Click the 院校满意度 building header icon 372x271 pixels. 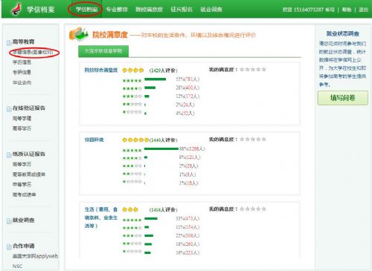tap(79, 34)
